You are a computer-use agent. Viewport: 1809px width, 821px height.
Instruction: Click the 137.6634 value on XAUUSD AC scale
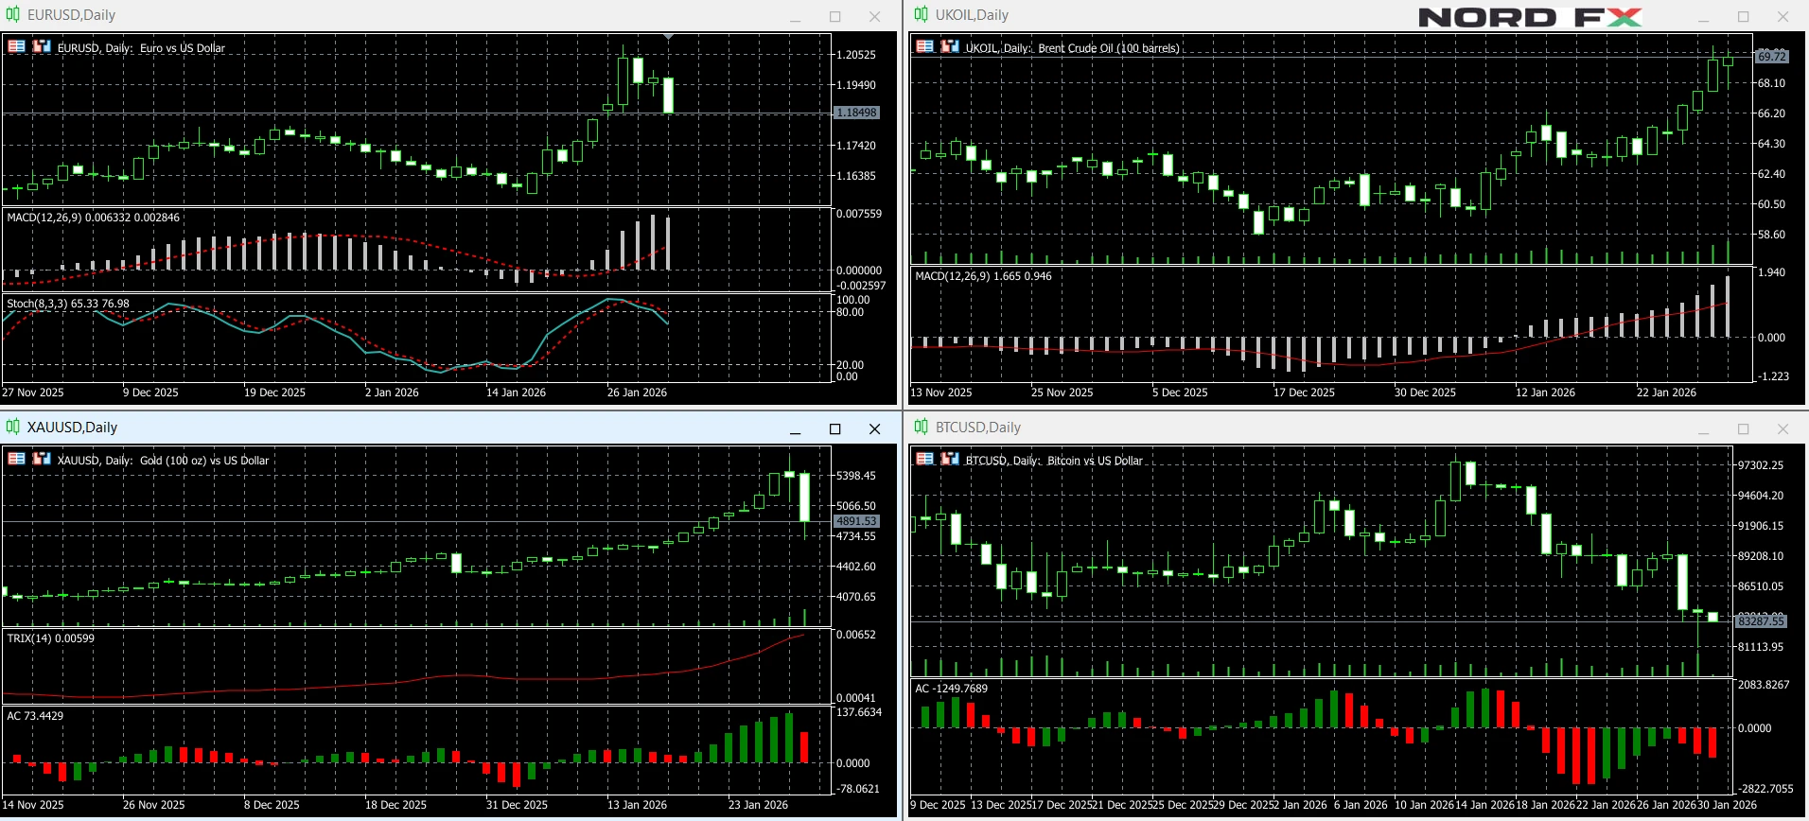click(859, 712)
